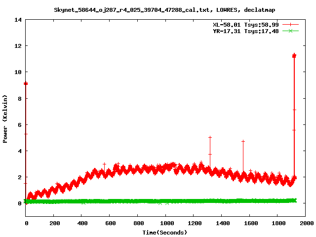The width and height of the screenshot is (316, 237).
Task: Click the red plus marker near 5.3 Kelvin at start
Action: 26,134
